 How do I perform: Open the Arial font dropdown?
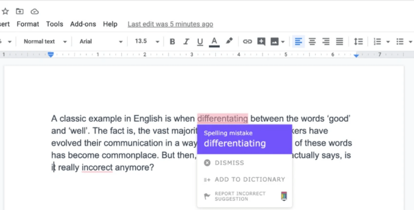(x=101, y=42)
